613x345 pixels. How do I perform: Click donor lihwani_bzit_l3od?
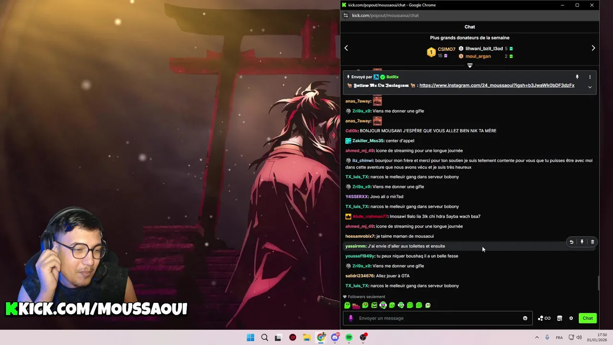(484, 48)
